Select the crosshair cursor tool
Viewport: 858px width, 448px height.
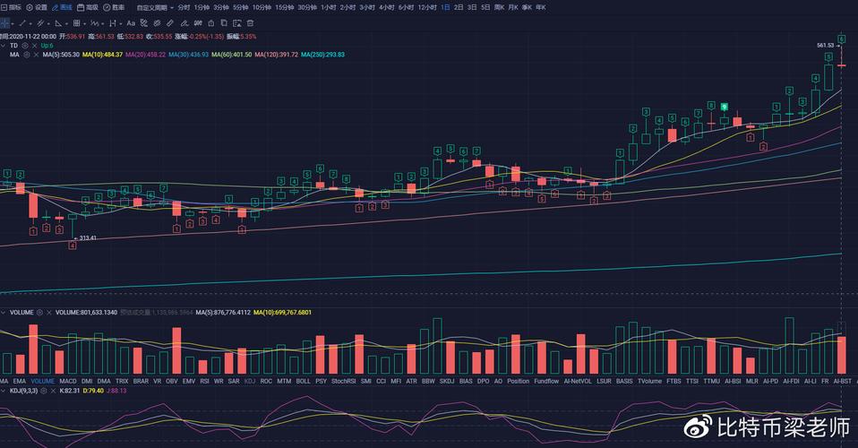pyautogui.click(x=4, y=23)
